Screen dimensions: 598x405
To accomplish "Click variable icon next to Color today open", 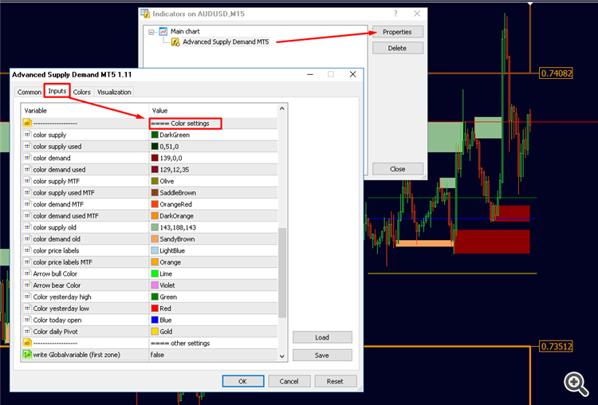I will (x=27, y=320).
